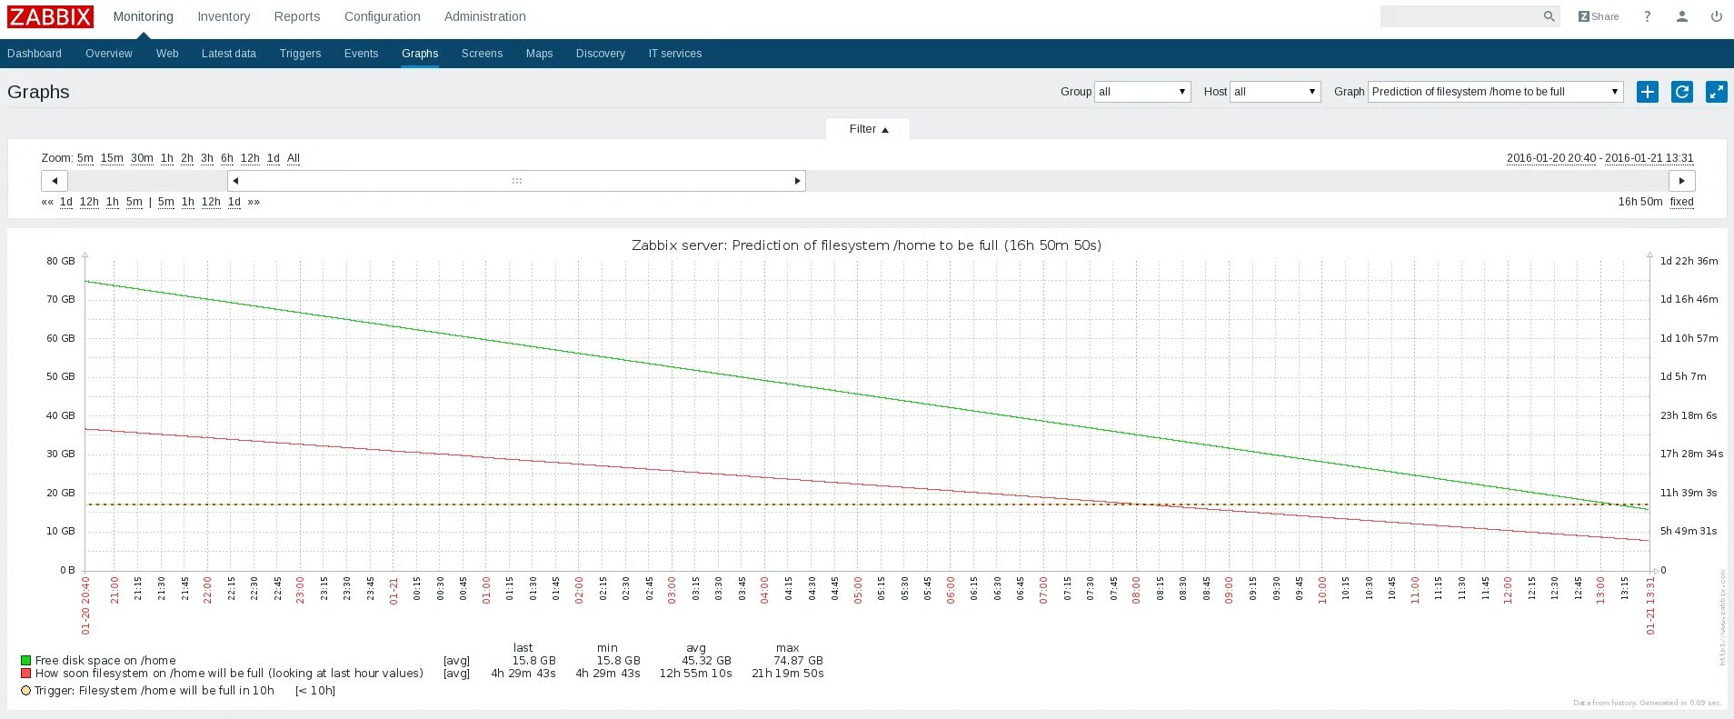This screenshot has height=719, width=1734.
Task: Go to the Web submenu
Action: point(167,54)
